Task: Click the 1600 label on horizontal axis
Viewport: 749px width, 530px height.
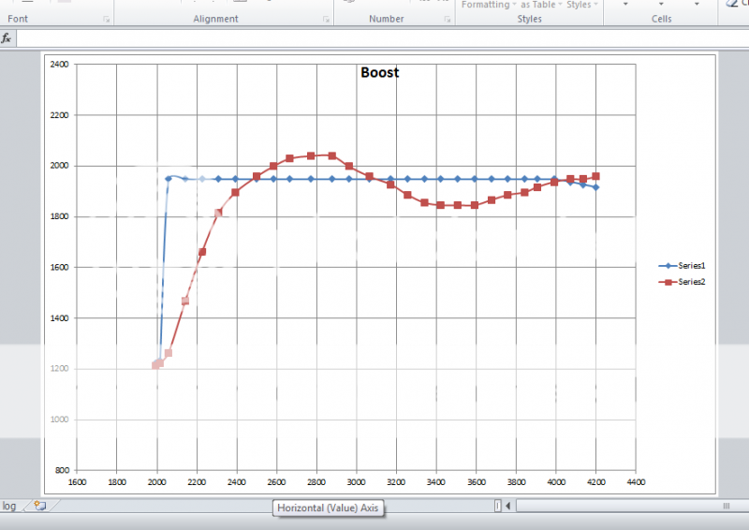Action: [77, 482]
